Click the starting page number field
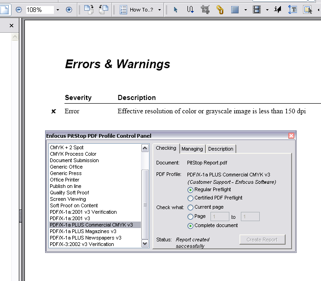Image resolution: width=321 pixels, height=281 pixels. pos(220,217)
